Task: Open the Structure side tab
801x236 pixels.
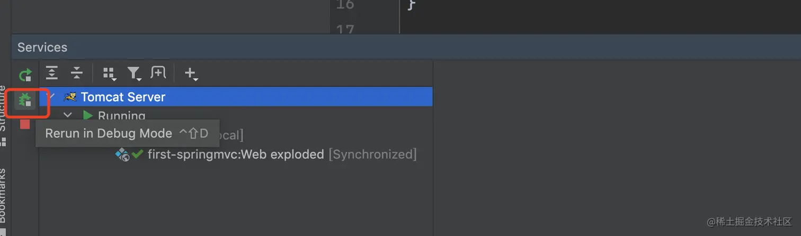Action: [3, 108]
